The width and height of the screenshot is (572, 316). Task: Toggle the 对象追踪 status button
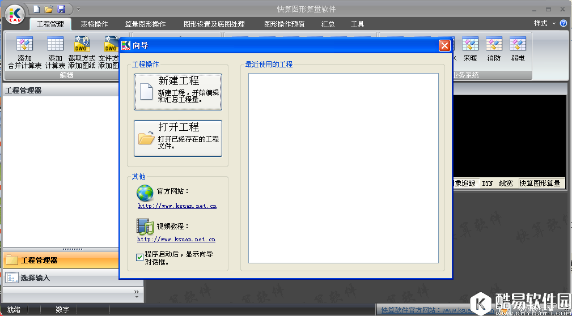(x=465, y=183)
